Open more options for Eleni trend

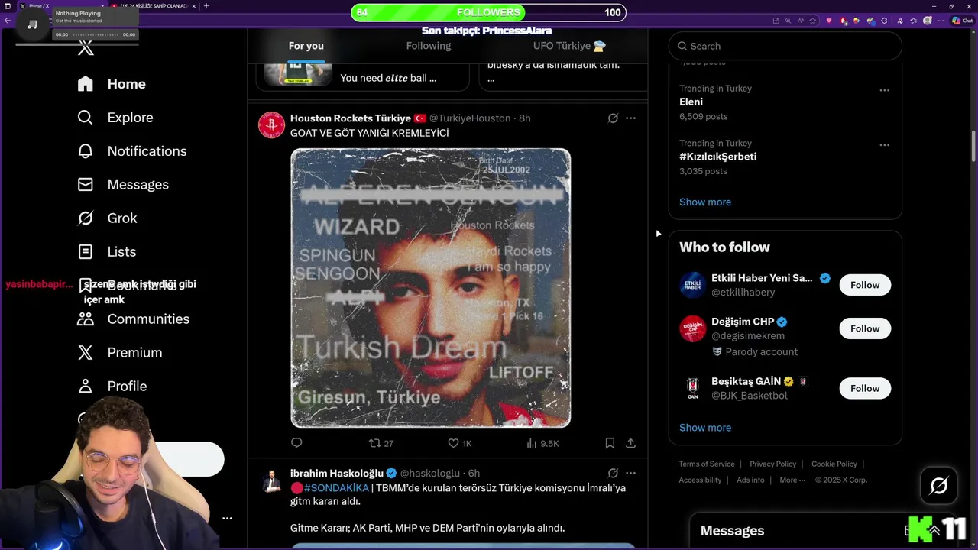click(x=884, y=90)
